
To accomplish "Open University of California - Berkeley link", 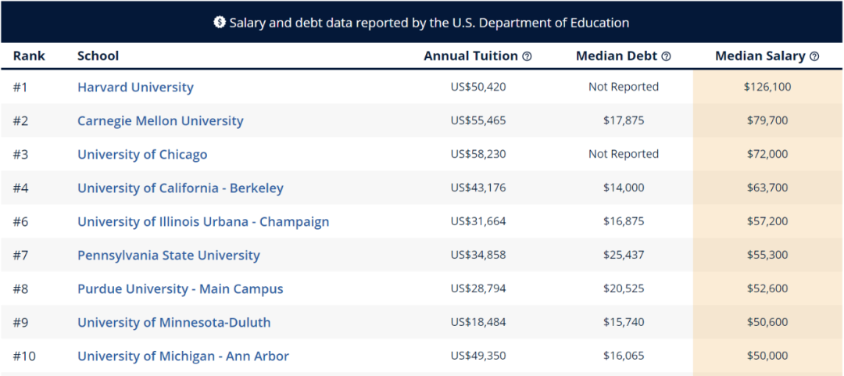I will point(181,188).
